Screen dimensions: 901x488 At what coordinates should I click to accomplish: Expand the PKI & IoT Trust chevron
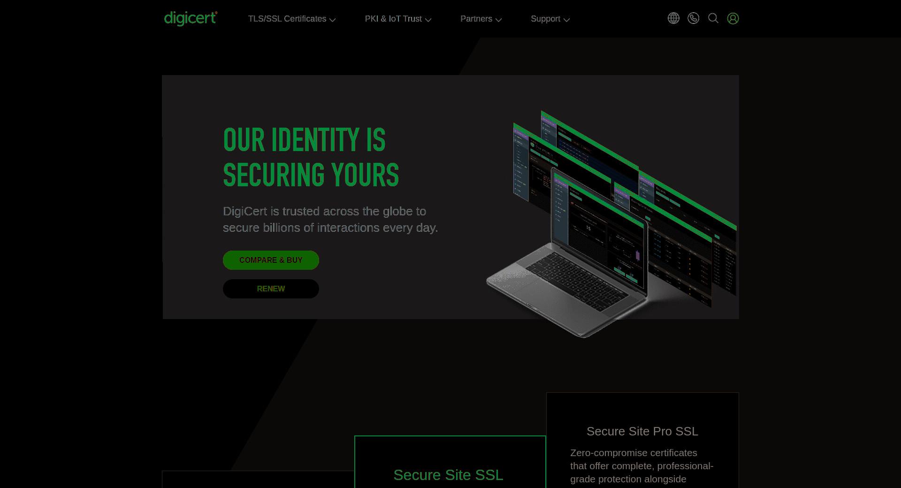[x=428, y=20]
